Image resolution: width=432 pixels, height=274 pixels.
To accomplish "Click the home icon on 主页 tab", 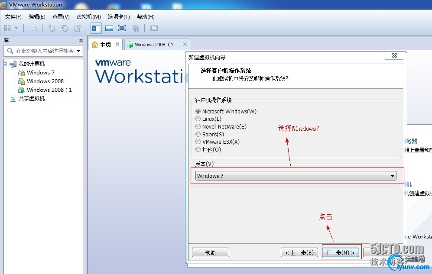I will (95, 44).
